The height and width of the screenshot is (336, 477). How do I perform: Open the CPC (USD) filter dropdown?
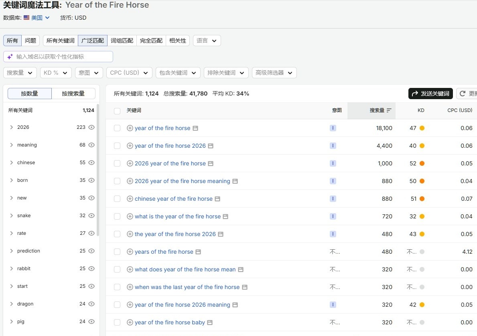point(129,73)
